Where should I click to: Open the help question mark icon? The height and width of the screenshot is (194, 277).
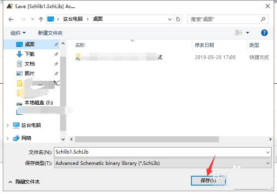(x=264, y=33)
